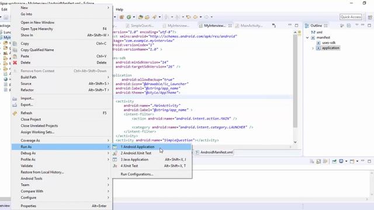Click the green New Java Class toolbar icon
This screenshot has width=374, height=210.
click(x=129, y=17)
